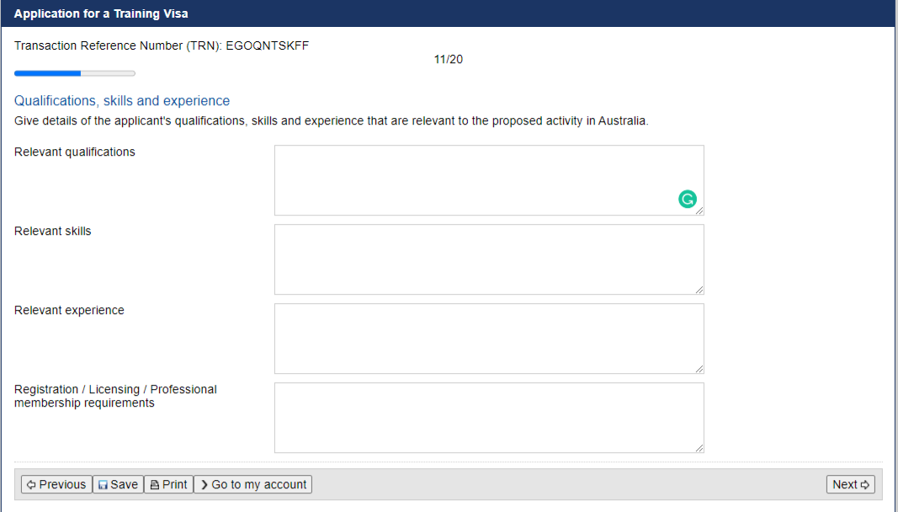Click the Next button arrow icon
Viewport: 898px width, 512px height.
tap(864, 485)
